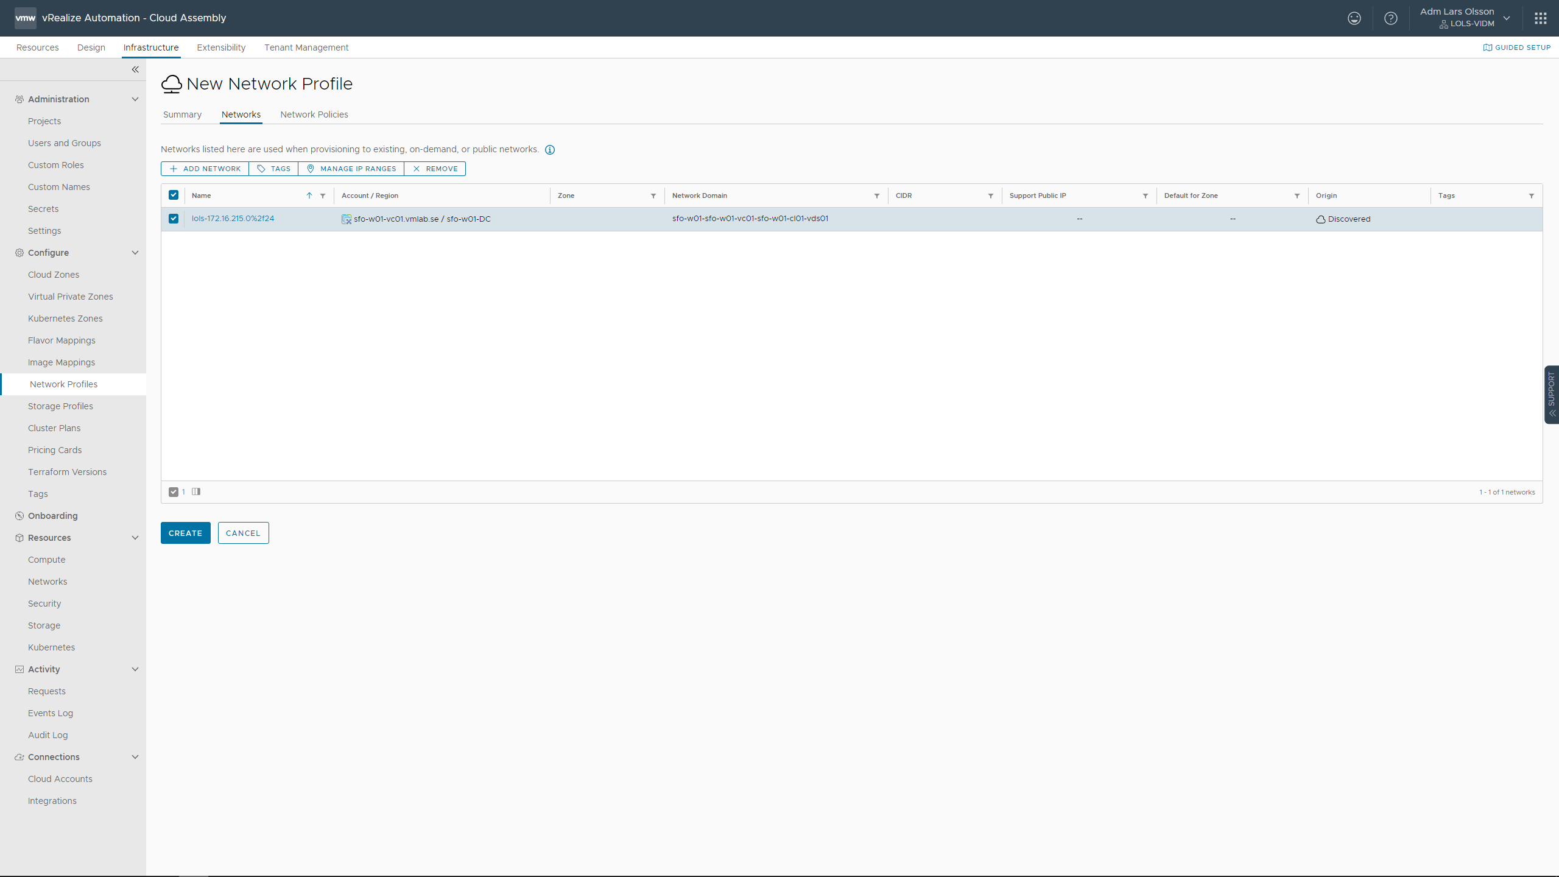
Task: Open Pricing Cards in sidebar
Action: point(55,450)
